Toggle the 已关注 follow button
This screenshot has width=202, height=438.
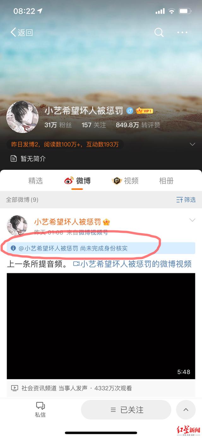click(x=126, y=410)
